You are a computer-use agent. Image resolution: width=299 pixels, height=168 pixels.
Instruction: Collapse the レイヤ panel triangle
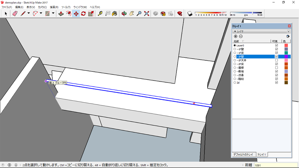pyautogui.click(x=235, y=32)
